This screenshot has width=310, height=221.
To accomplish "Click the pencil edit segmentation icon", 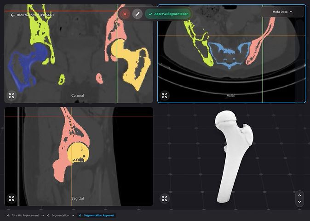I will (137, 14).
